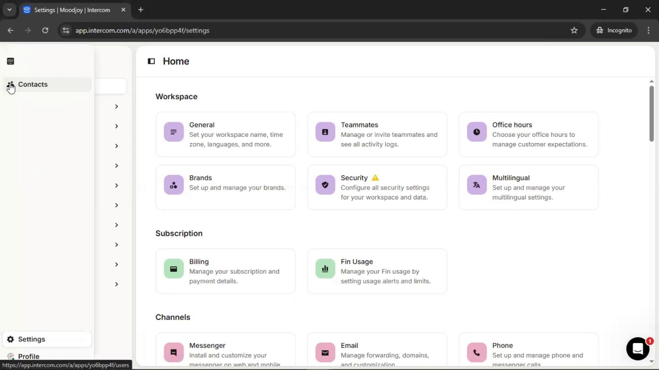Expand the last chevron in settings menu
The image size is (659, 370).
tap(116, 284)
